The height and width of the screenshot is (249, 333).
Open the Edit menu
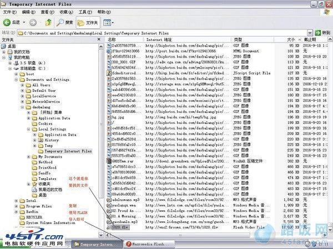pos(29,12)
